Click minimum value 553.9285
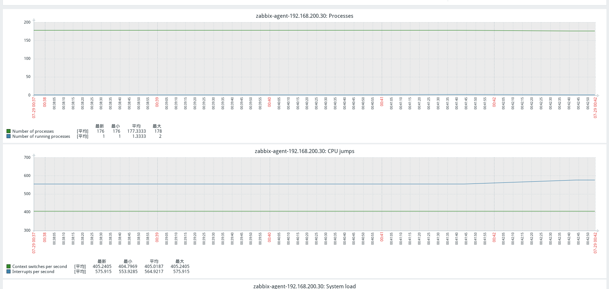Image resolution: width=609 pixels, height=289 pixels. click(x=128, y=272)
